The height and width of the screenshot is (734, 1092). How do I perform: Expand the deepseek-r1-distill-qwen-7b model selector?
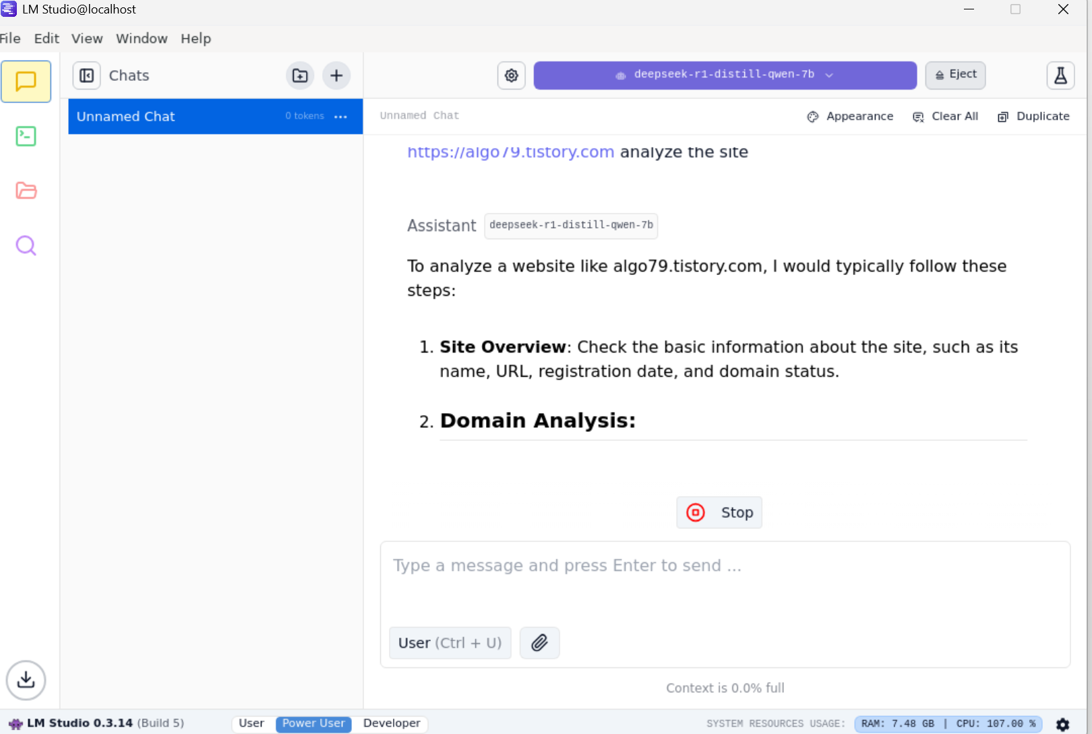[x=725, y=75]
